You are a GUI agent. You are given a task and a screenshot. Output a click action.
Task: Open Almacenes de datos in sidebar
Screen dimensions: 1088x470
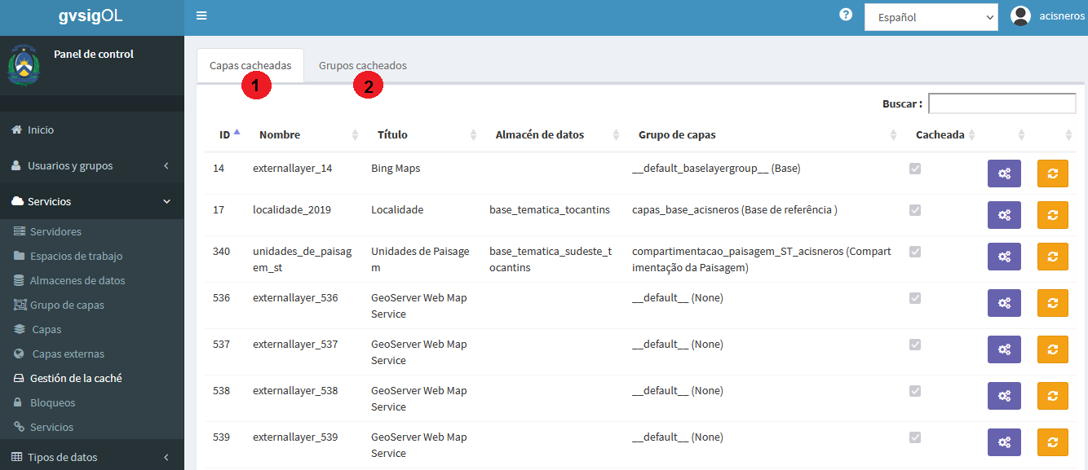click(x=77, y=280)
